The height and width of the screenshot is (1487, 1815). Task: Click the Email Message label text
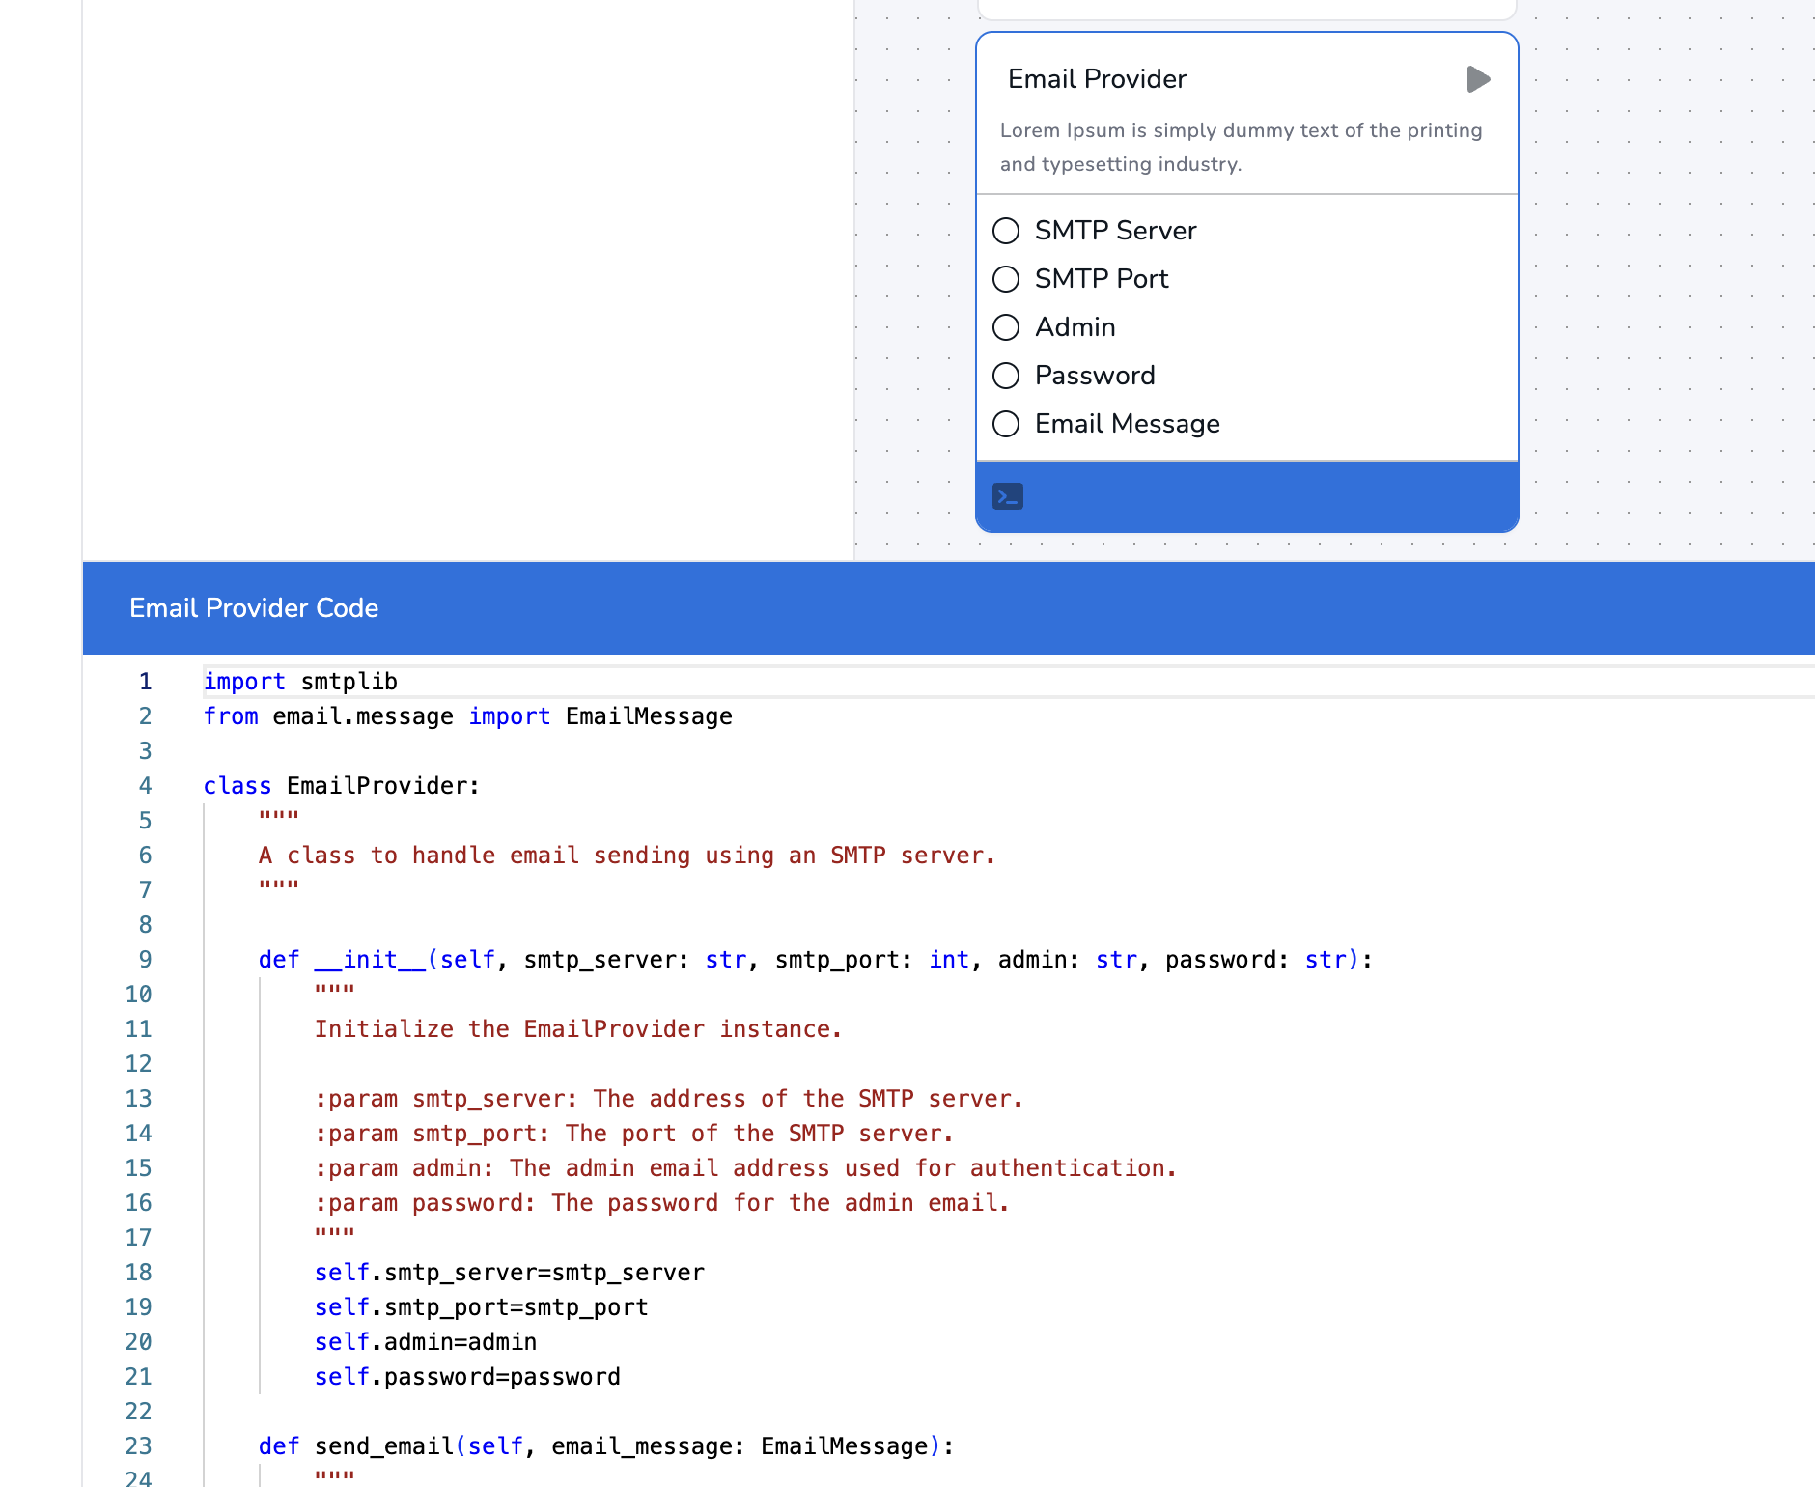(1127, 424)
